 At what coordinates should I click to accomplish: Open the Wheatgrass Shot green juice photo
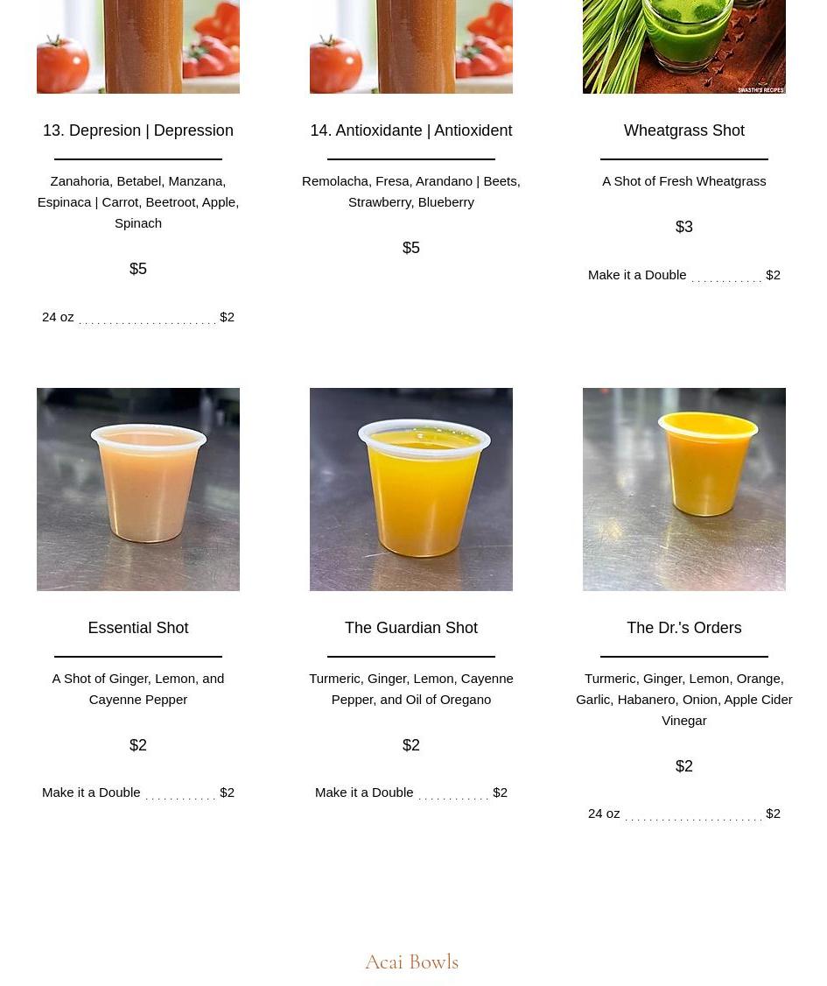coord(683,46)
